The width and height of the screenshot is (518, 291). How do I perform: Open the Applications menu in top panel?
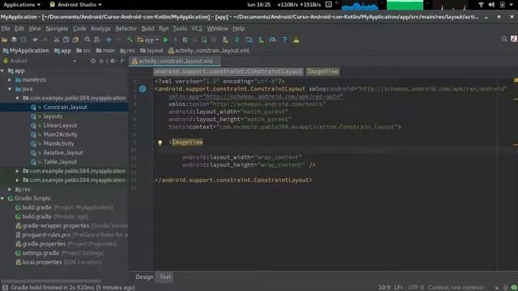point(22,5)
